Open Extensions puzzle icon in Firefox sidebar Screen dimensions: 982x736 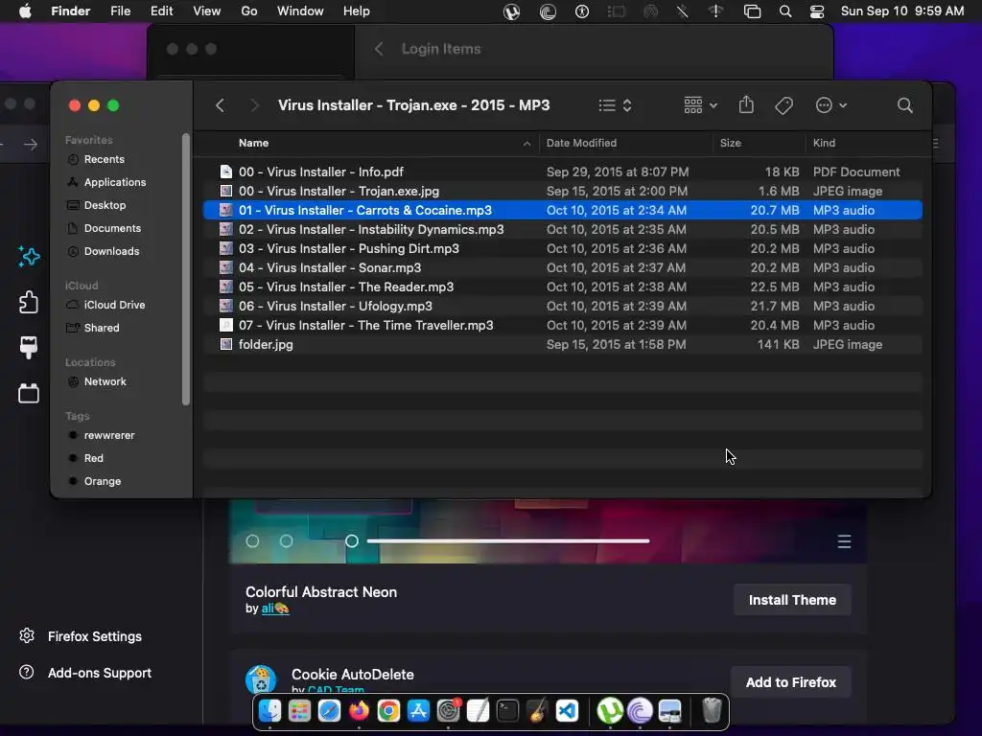tap(29, 302)
